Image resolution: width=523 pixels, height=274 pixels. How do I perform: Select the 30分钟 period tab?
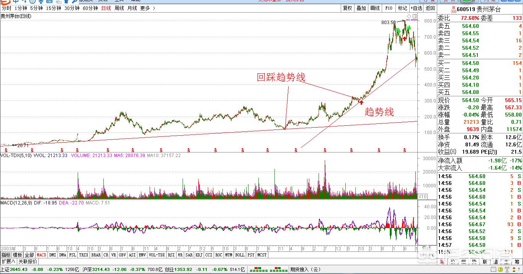(x=72, y=8)
